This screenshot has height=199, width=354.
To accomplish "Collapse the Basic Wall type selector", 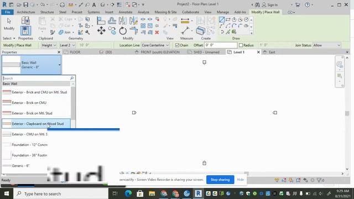I will point(59,65).
